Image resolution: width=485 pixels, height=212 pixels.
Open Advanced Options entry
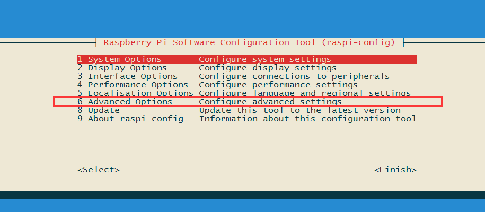[130, 102]
